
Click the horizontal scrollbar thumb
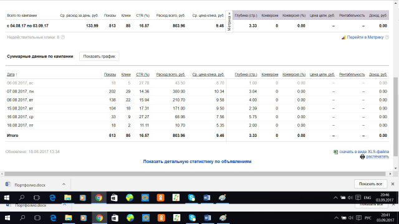click(195, 174)
